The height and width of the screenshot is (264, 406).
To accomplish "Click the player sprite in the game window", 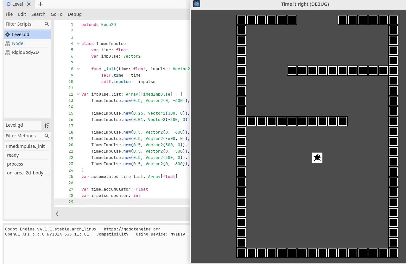I will point(317,158).
